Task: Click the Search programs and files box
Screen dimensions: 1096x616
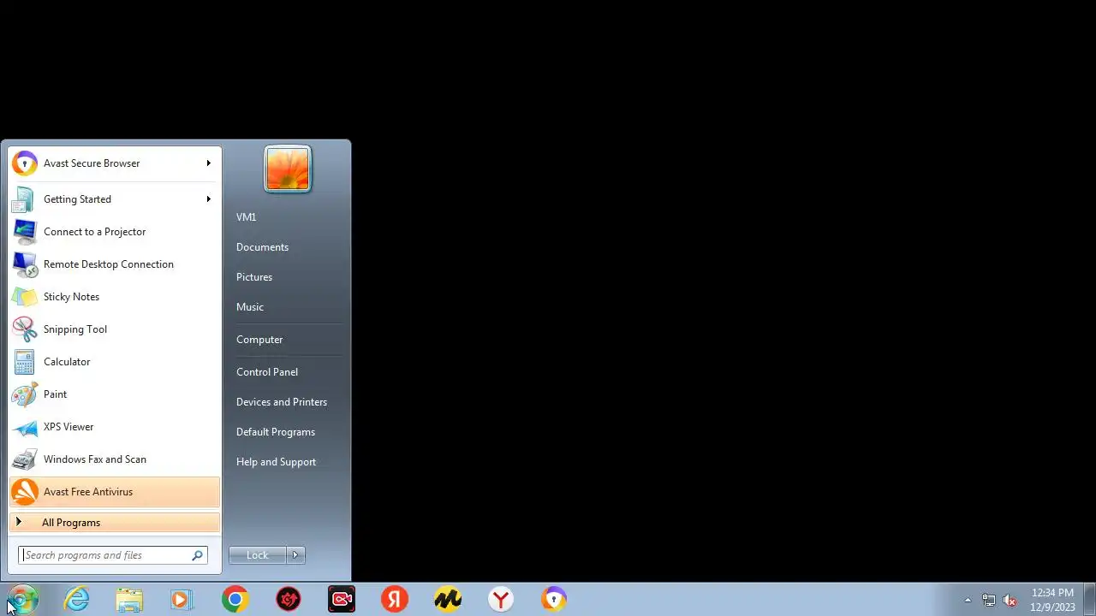Action: coord(113,555)
